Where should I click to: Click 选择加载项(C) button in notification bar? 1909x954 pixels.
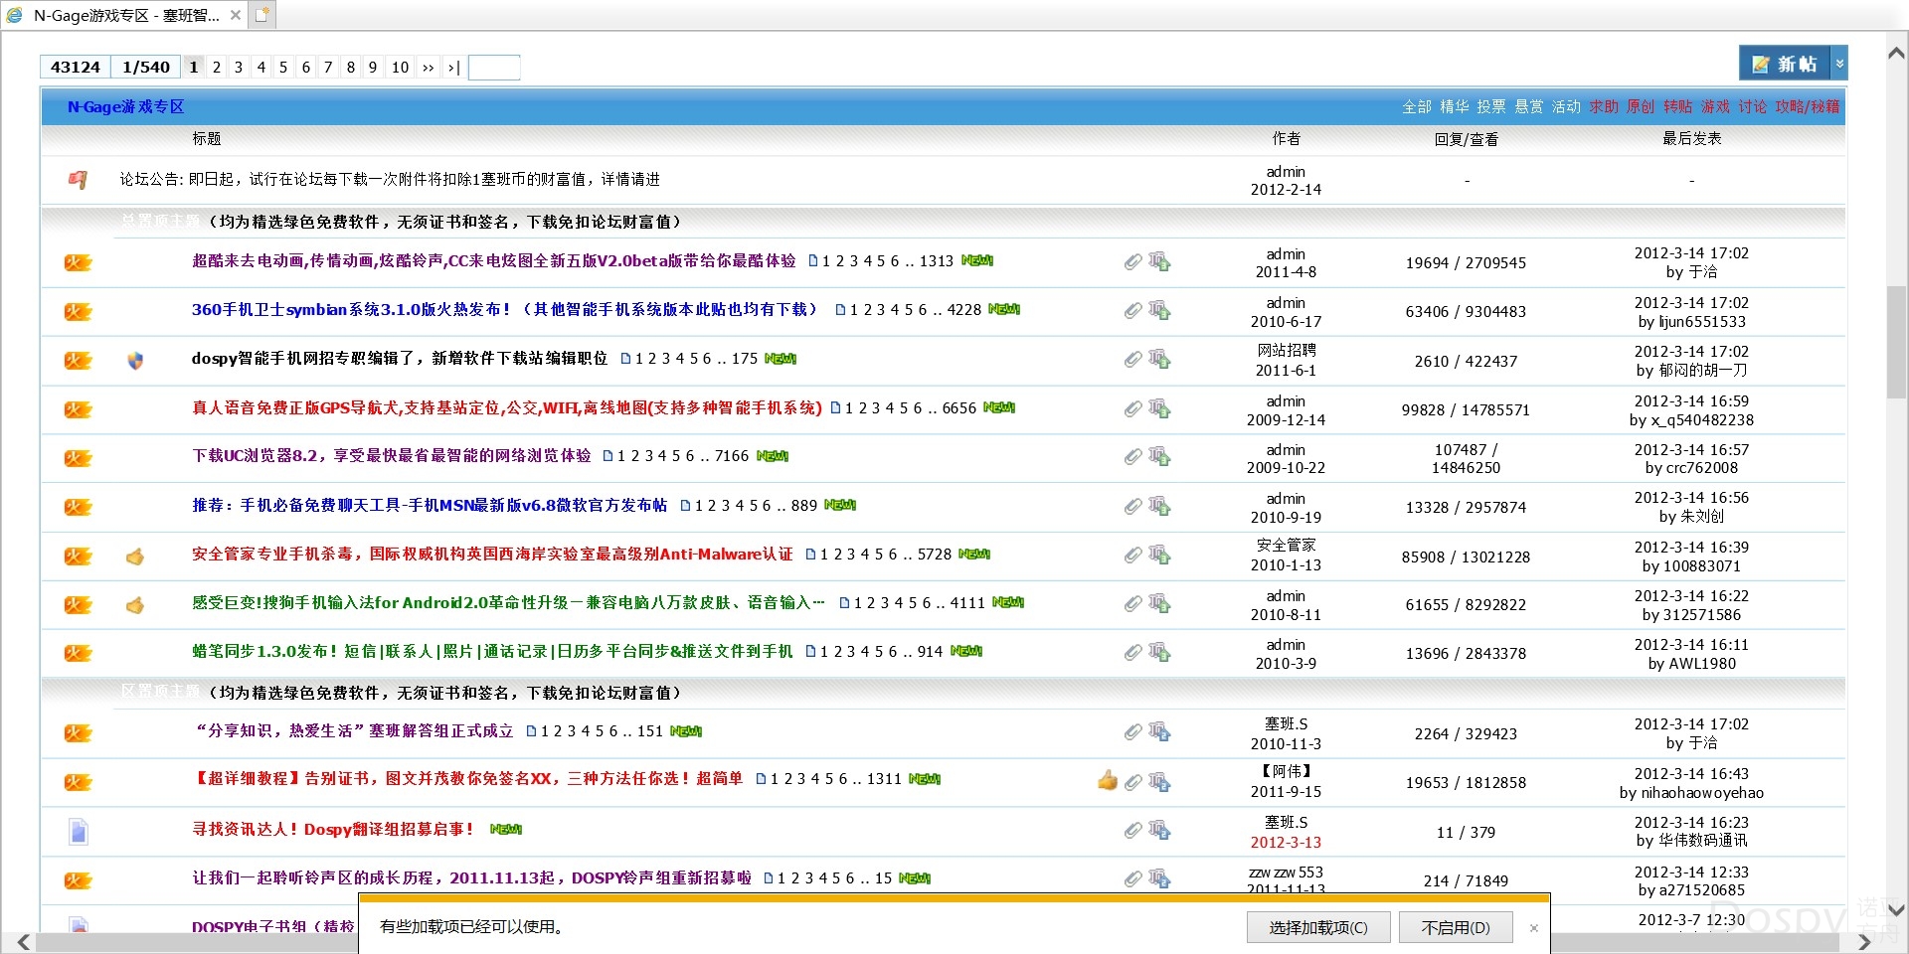[x=1318, y=927]
